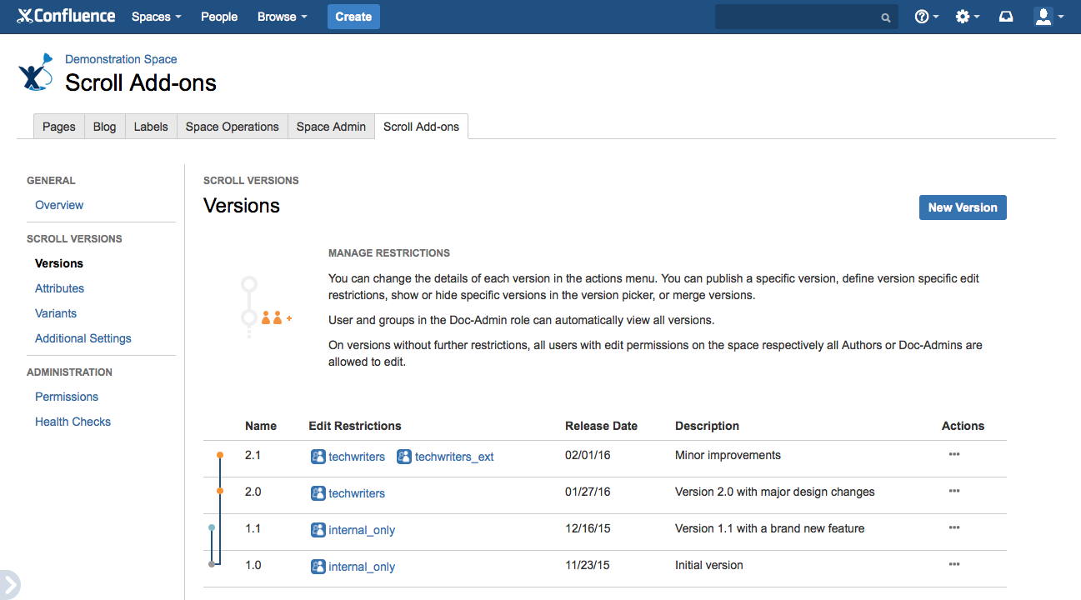The image size is (1081, 600).
Task: Open actions menu for version 2.1
Action: point(954,455)
